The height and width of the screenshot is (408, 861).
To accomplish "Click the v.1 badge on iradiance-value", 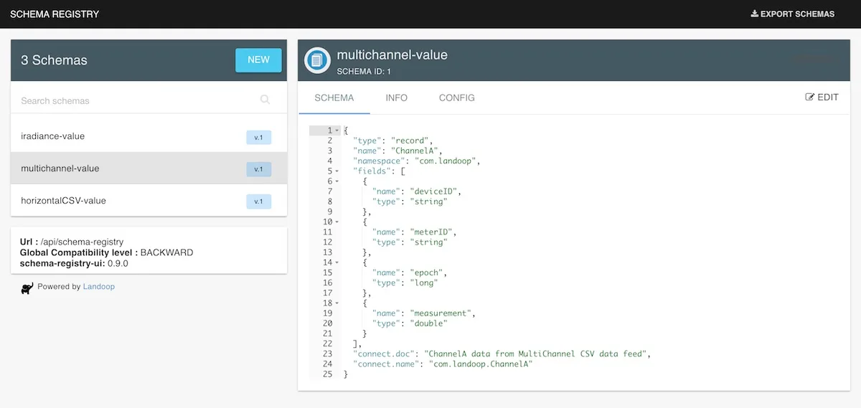I will (x=259, y=137).
